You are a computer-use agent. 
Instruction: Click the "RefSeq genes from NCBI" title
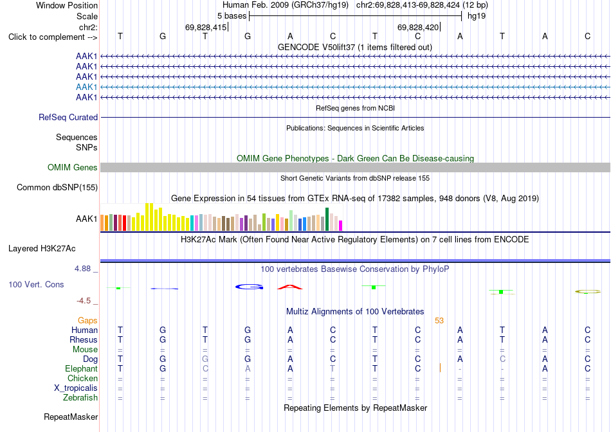355,108
